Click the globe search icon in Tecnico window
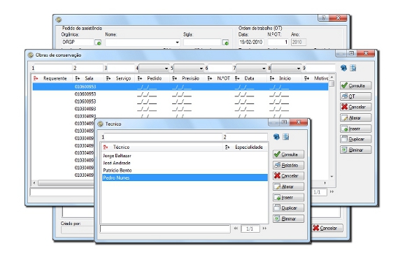Screen dimensions: 405x260 coord(276,137)
